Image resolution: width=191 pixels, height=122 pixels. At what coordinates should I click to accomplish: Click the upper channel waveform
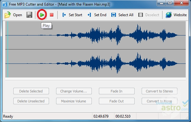[x=95, y=35]
